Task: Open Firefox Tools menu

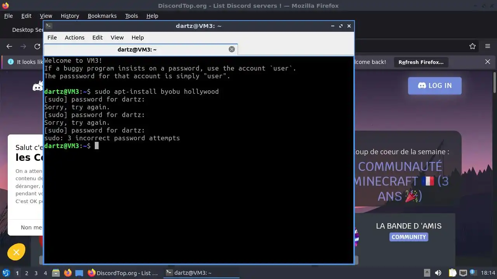Action: pos(131,16)
